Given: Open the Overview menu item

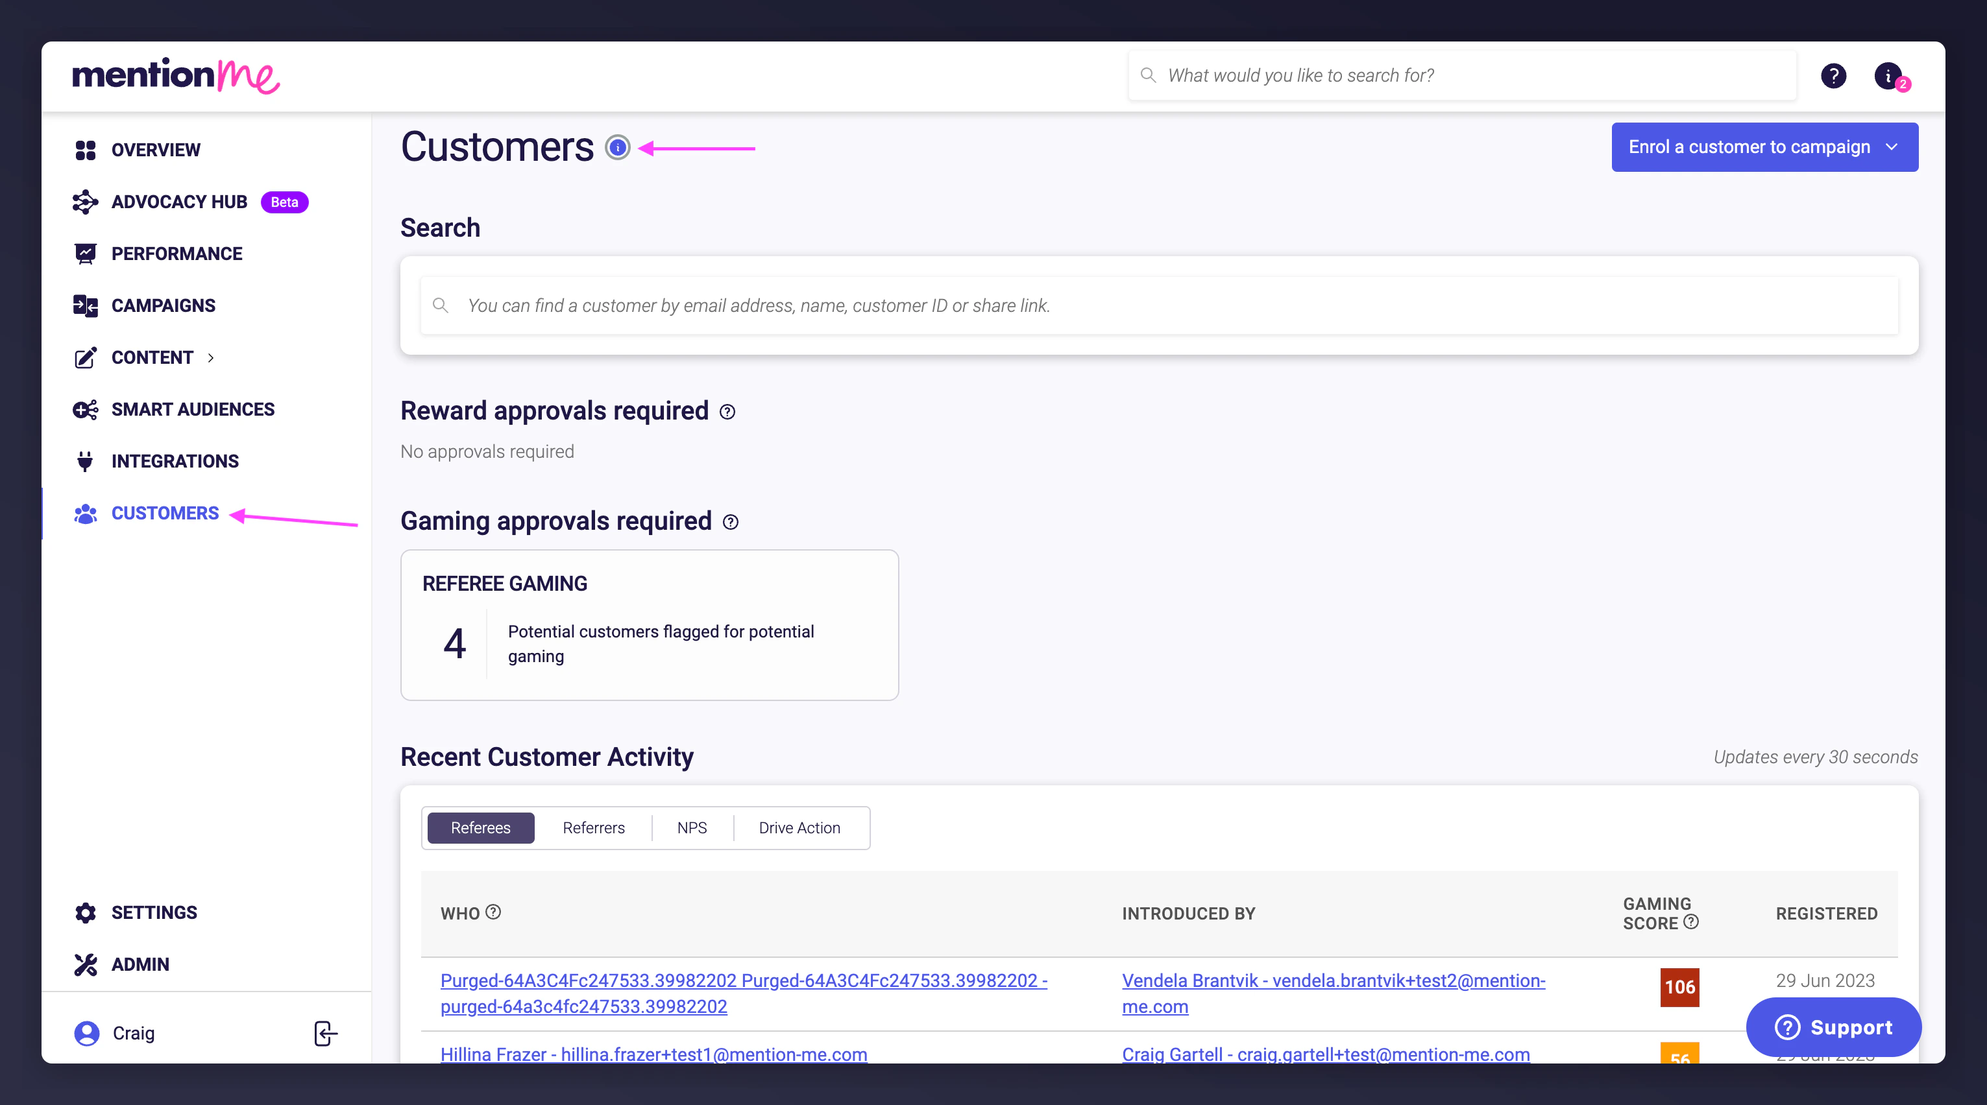Looking at the screenshot, I should pyautogui.click(x=155, y=150).
